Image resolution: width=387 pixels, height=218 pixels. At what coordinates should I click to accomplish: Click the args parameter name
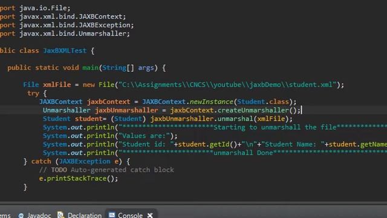pos(146,68)
